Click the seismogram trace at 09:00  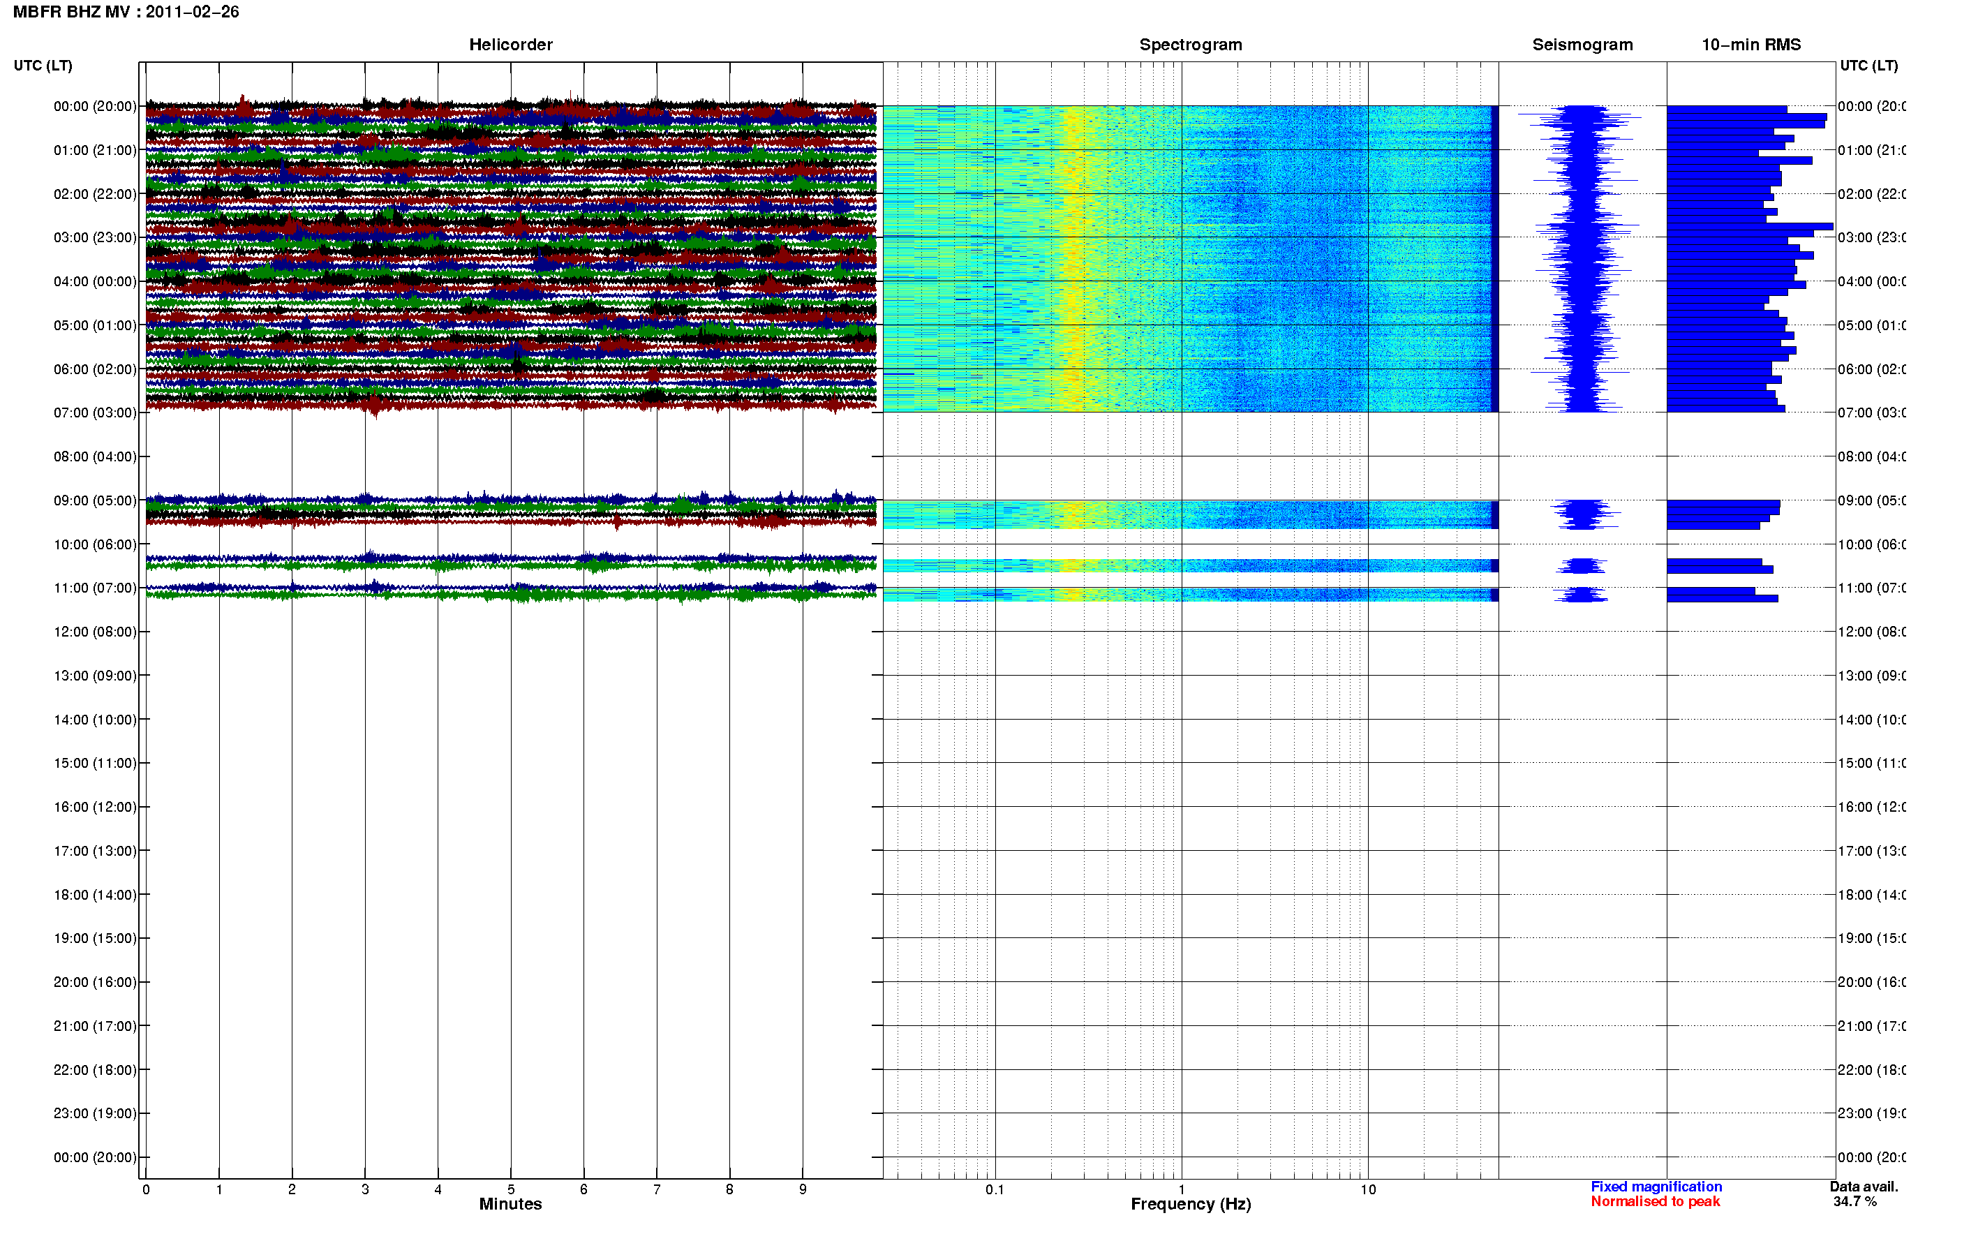[1584, 514]
